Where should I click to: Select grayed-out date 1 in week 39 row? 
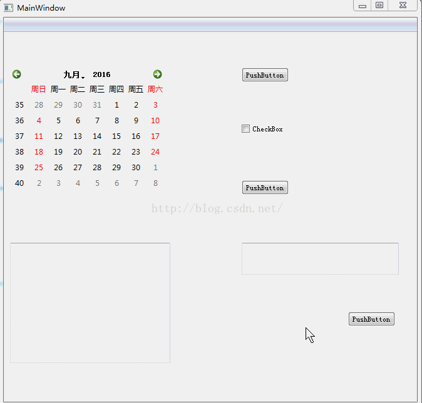coord(155,167)
